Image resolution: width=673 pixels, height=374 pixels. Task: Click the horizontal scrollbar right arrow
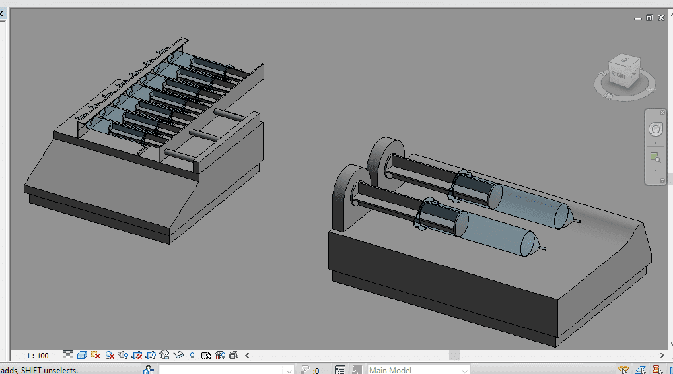(662, 355)
